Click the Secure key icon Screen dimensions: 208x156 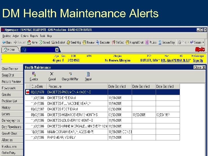point(192,42)
